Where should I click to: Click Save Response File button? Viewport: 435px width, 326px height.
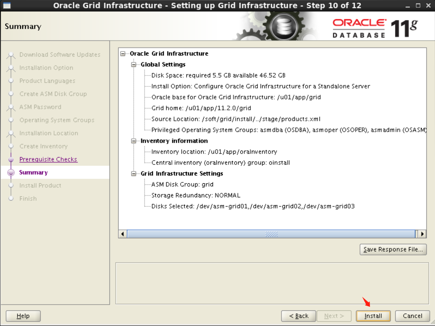(393, 249)
